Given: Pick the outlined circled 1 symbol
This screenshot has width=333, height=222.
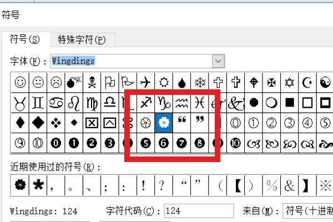Looking at the screenshot, I should click(x=254, y=123).
